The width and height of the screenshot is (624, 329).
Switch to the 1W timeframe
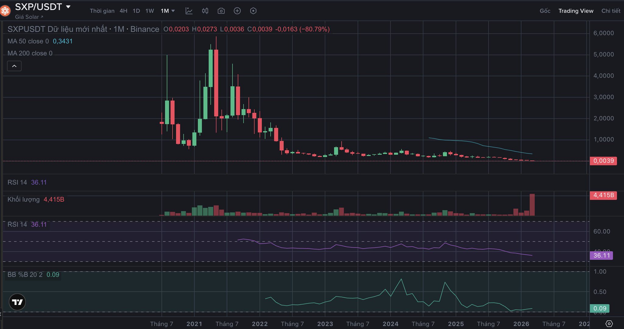150,11
